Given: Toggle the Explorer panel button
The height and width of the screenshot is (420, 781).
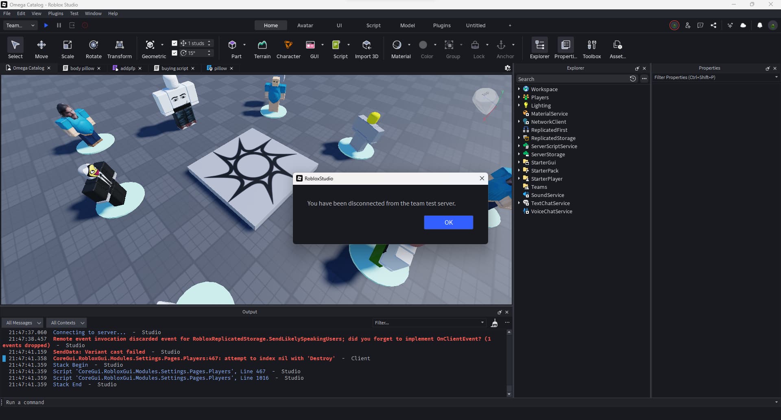Looking at the screenshot, I should pos(540,48).
